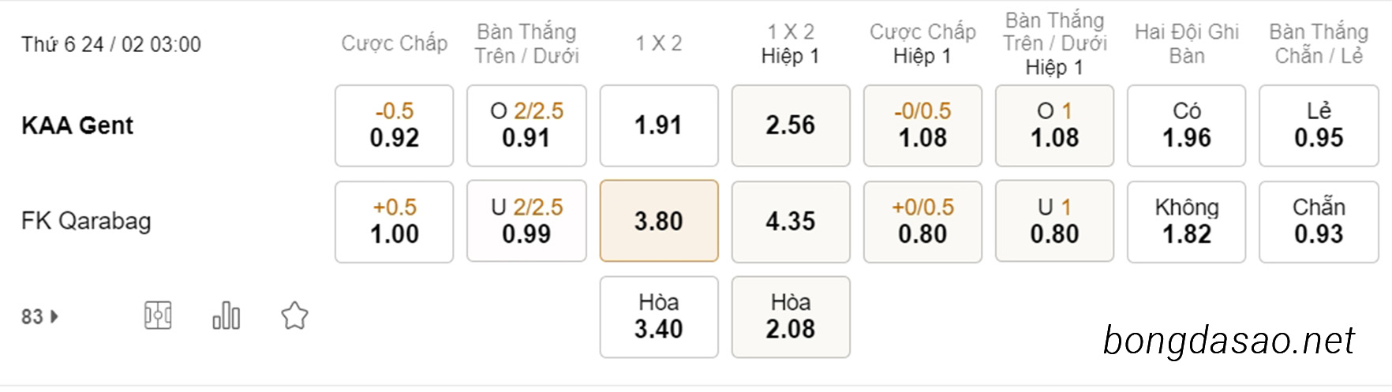Pick first half Under 1 at 0.80
The height and width of the screenshot is (392, 1392).
point(1054,221)
